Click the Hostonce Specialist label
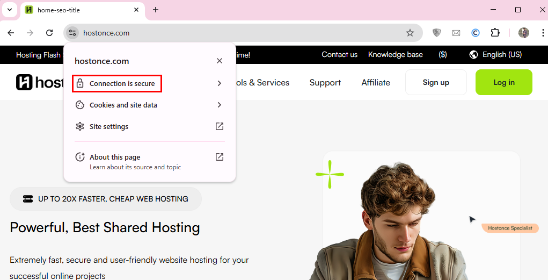This screenshot has height=280, width=548. [x=510, y=228]
